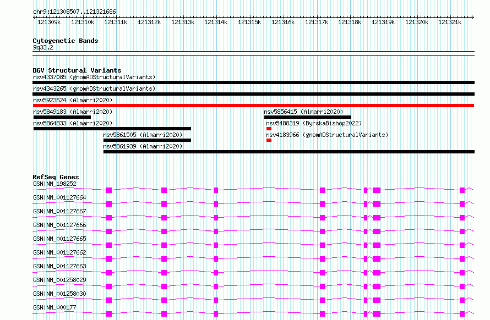Click the GSN|NM_001127665 transcript label
The image size is (490, 320).
click(x=59, y=239)
